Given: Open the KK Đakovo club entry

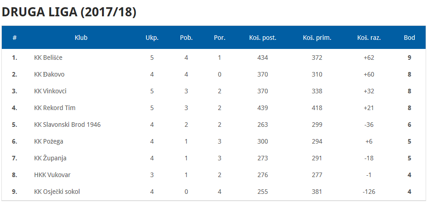Looking at the screenshot, I should pos(49,74).
